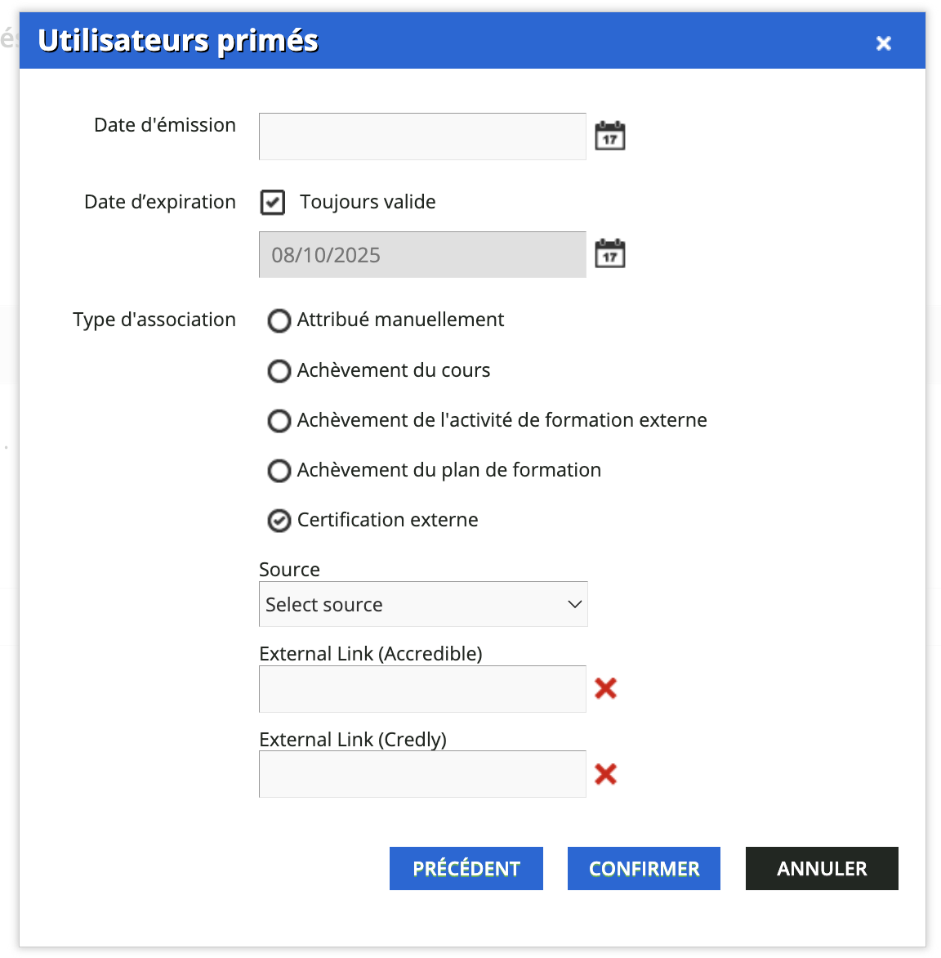Expand the Source combo box chevron
Screen dimensions: 941x958
pos(573,604)
